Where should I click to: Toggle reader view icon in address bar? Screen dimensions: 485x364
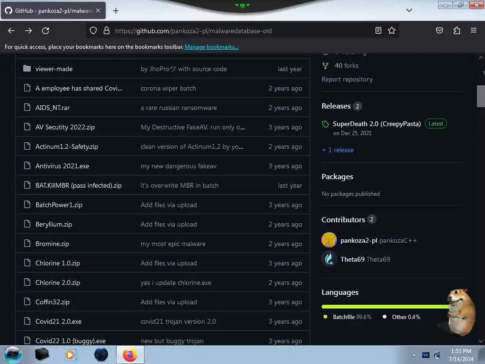pyautogui.click(x=378, y=30)
